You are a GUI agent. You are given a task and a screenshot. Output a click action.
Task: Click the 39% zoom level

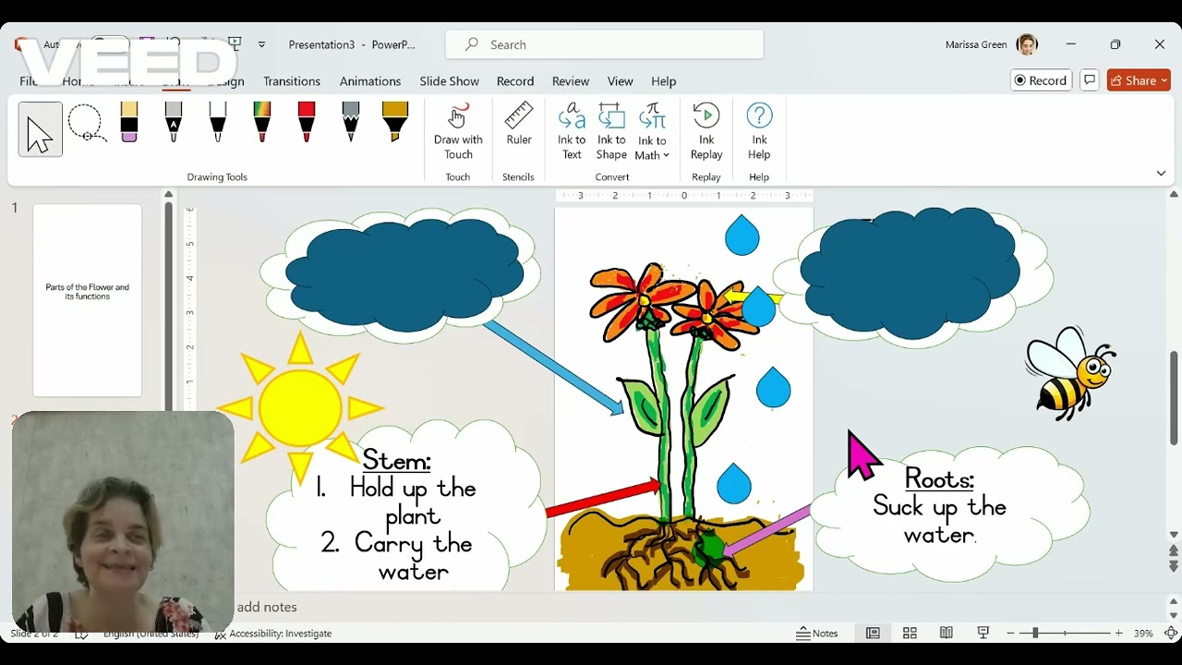pos(1143,634)
